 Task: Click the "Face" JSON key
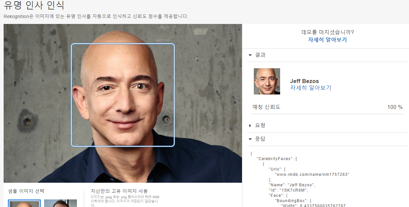(276, 196)
